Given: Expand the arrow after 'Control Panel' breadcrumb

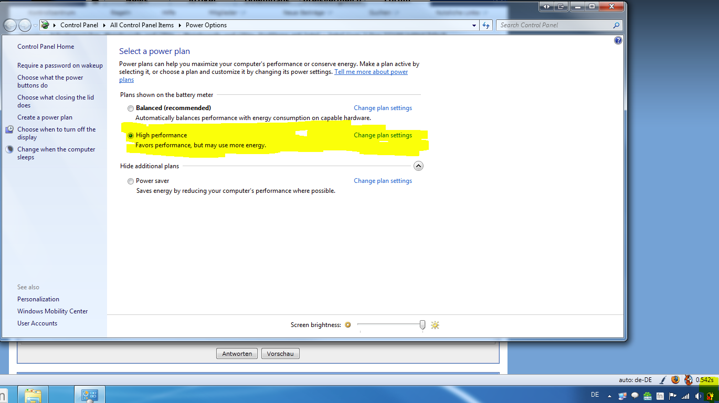Looking at the screenshot, I should [105, 25].
